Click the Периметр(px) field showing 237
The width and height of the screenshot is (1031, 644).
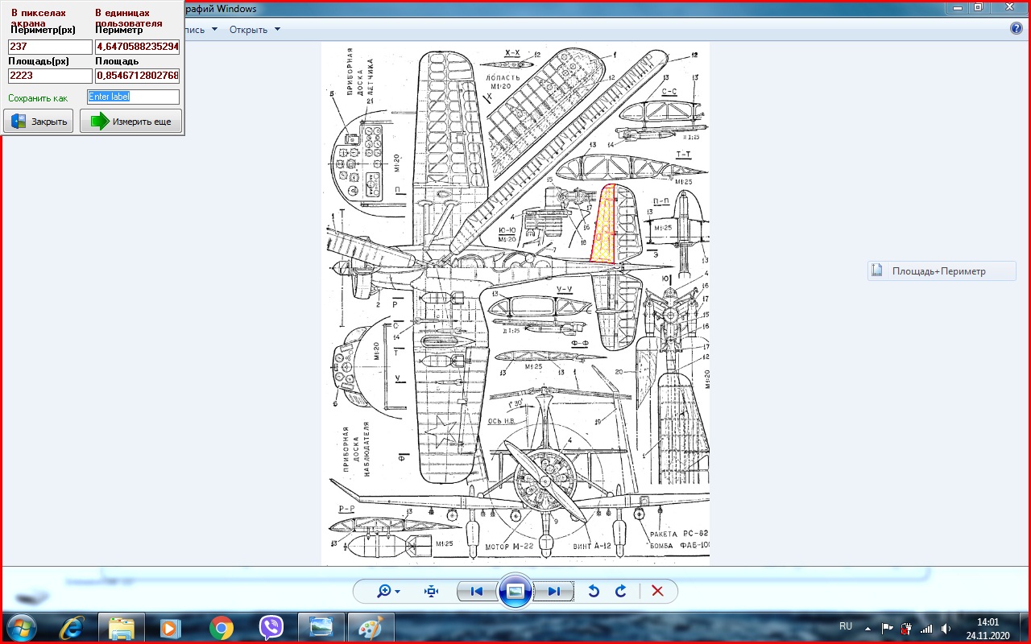[x=50, y=47]
